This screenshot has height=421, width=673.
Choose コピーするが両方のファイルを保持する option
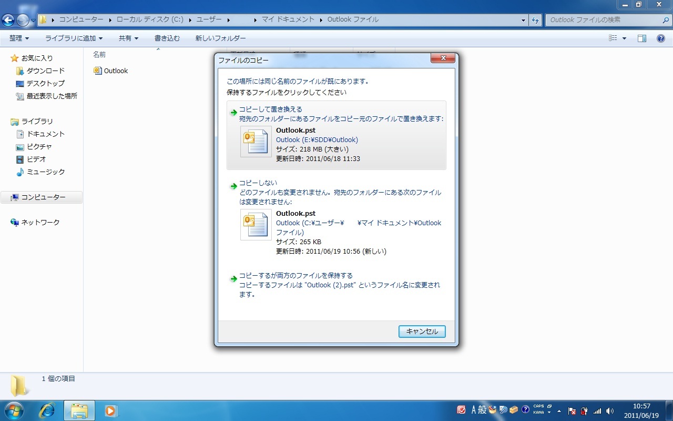336,285
